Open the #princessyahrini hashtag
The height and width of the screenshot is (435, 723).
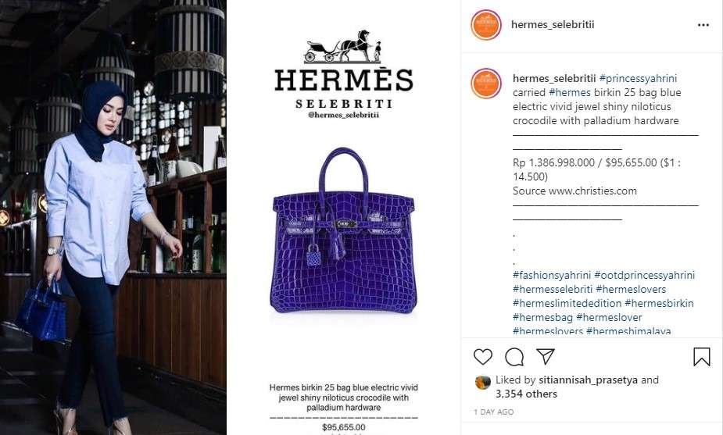click(638, 78)
